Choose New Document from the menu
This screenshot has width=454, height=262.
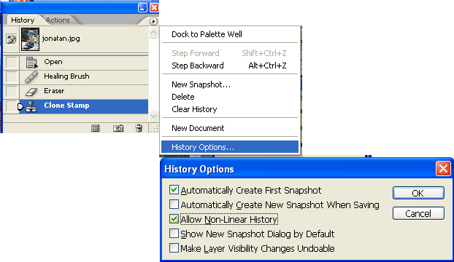[x=230, y=128]
